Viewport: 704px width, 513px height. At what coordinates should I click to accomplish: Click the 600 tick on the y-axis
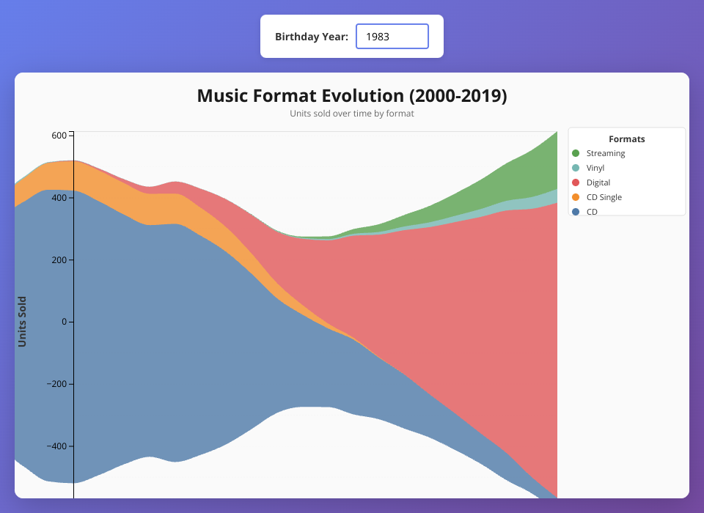click(59, 135)
